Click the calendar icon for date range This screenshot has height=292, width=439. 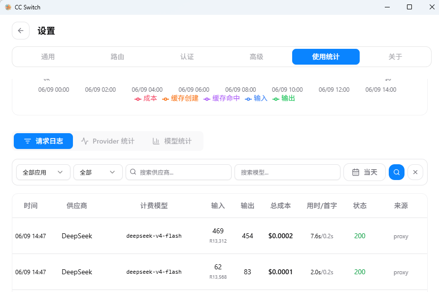356,172
